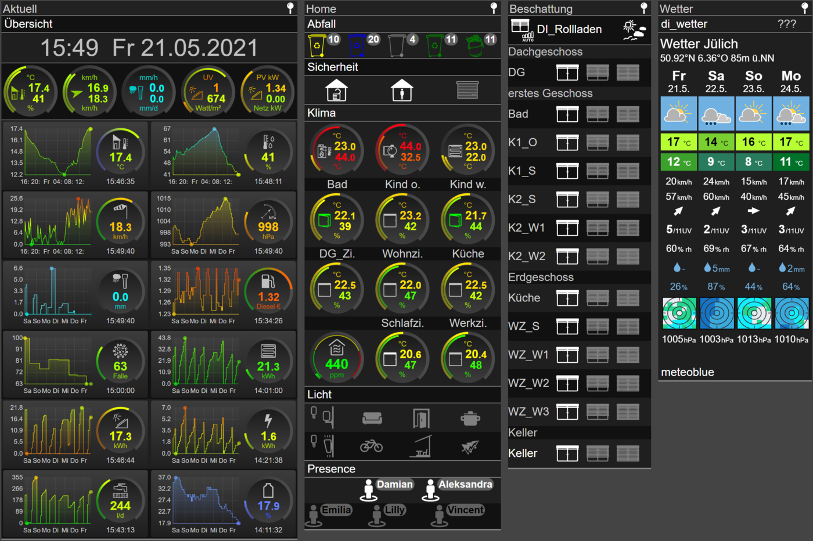This screenshot has width=813, height=541.
Task: Click the green garden waste basket icon
Action: pos(474,45)
